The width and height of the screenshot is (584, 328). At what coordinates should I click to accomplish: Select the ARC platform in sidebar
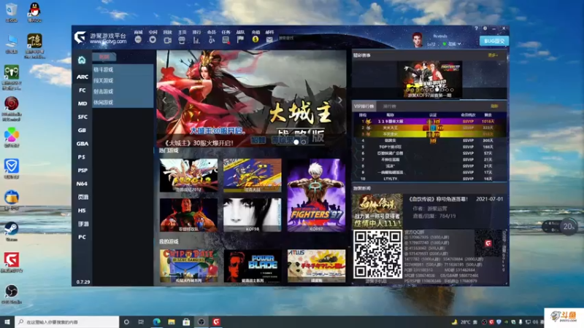click(82, 77)
